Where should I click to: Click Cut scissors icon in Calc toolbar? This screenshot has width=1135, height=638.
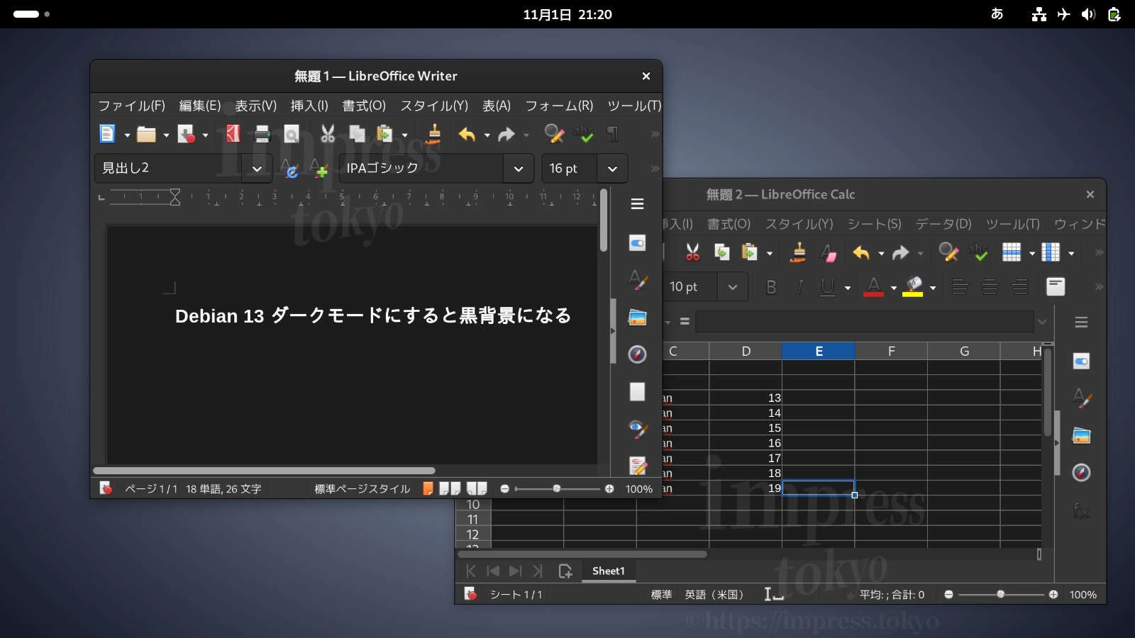pyautogui.click(x=693, y=252)
